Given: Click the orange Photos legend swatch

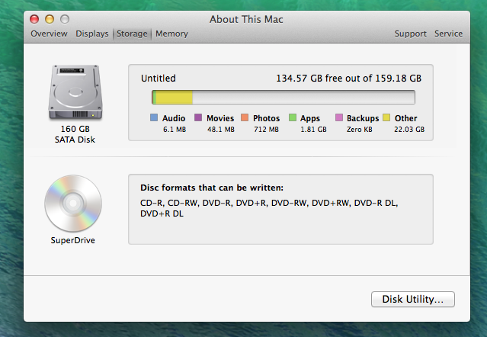Looking at the screenshot, I should tap(245, 118).
